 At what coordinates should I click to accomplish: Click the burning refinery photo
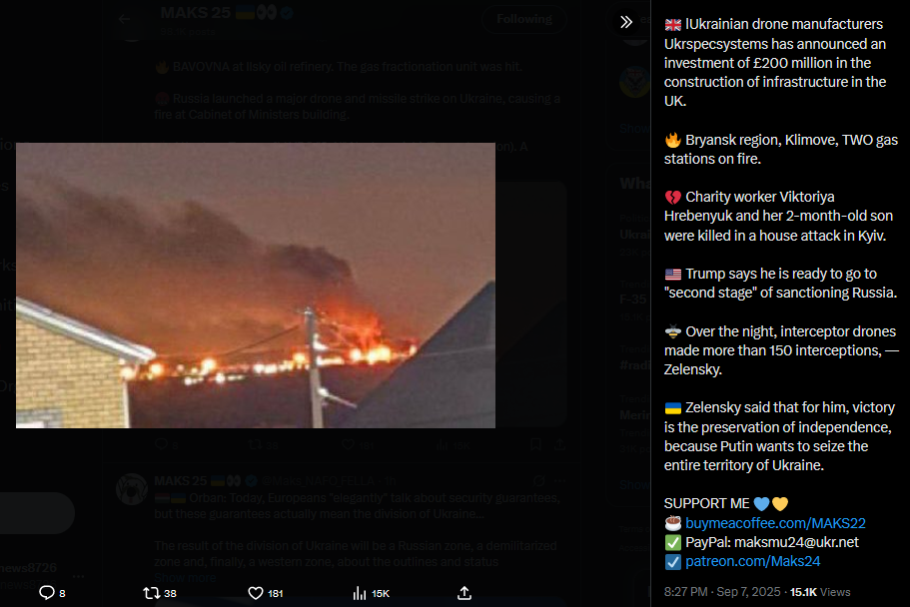pyautogui.click(x=256, y=285)
